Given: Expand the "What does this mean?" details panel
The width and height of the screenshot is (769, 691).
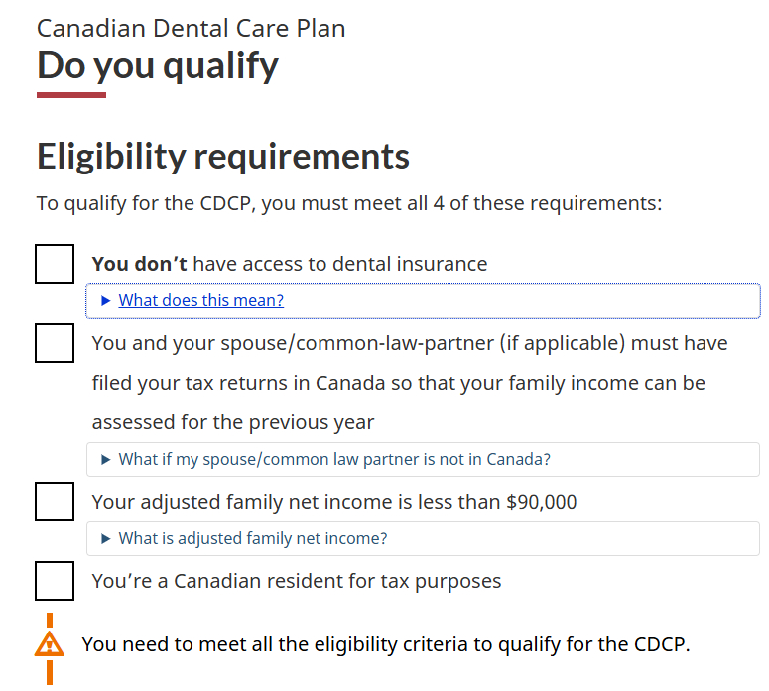Looking at the screenshot, I should pos(423,300).
